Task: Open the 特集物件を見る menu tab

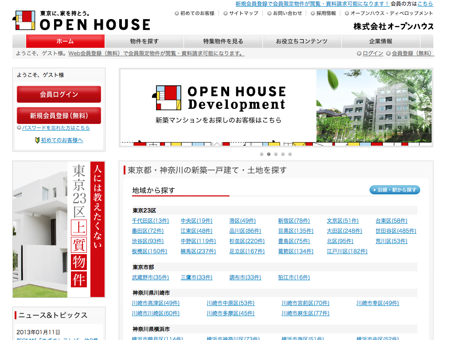Action: [x=223, y=41]
